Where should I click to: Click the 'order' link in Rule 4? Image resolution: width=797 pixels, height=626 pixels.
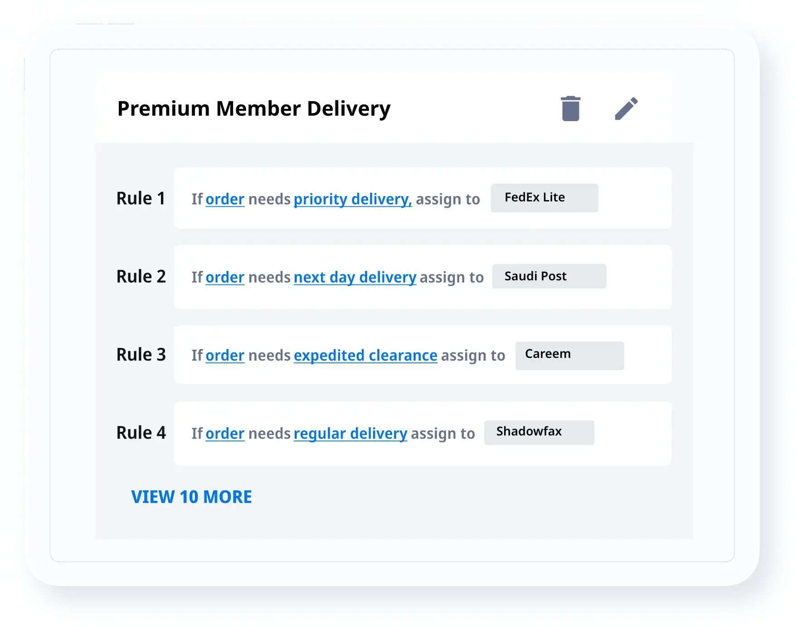(225, 434)
